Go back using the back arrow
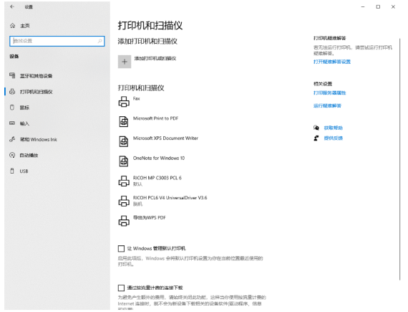The width and height of the screenshot is (408, 312). [12, 6]
